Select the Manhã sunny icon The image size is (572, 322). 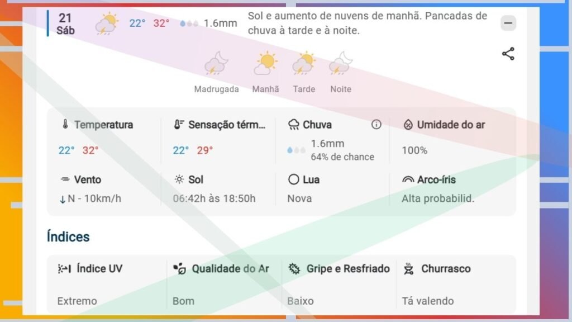coord(266,64)
